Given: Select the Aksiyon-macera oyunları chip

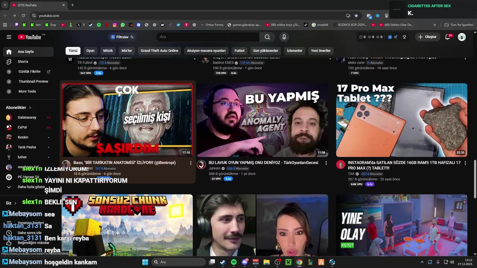Looking at the screenshot, I should (206, 51).
